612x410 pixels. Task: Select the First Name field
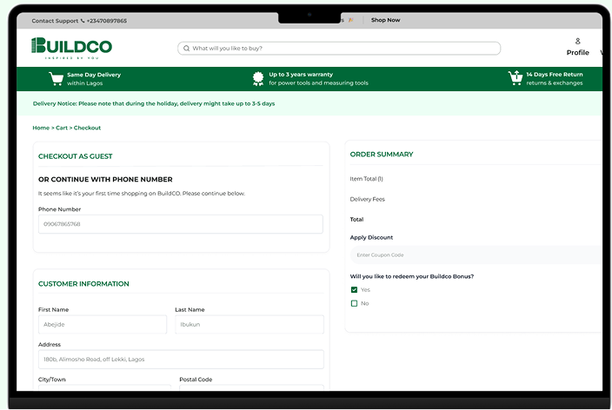(102, 324)
